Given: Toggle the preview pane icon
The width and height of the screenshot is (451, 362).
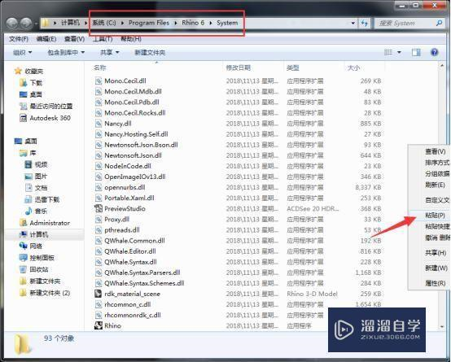Looking at the screenshot, I should 416,52.
